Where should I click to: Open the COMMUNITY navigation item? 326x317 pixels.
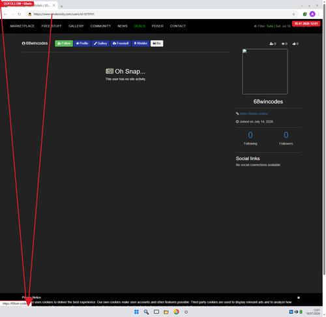click(x=100, y=26)
